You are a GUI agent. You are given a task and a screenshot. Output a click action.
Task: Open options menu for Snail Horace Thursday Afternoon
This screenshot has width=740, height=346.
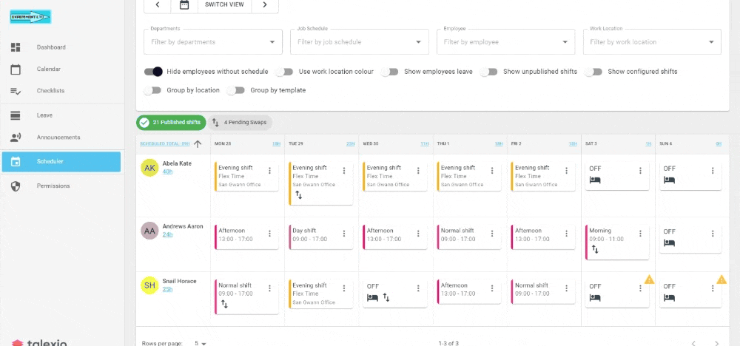[x=492, y=288]
